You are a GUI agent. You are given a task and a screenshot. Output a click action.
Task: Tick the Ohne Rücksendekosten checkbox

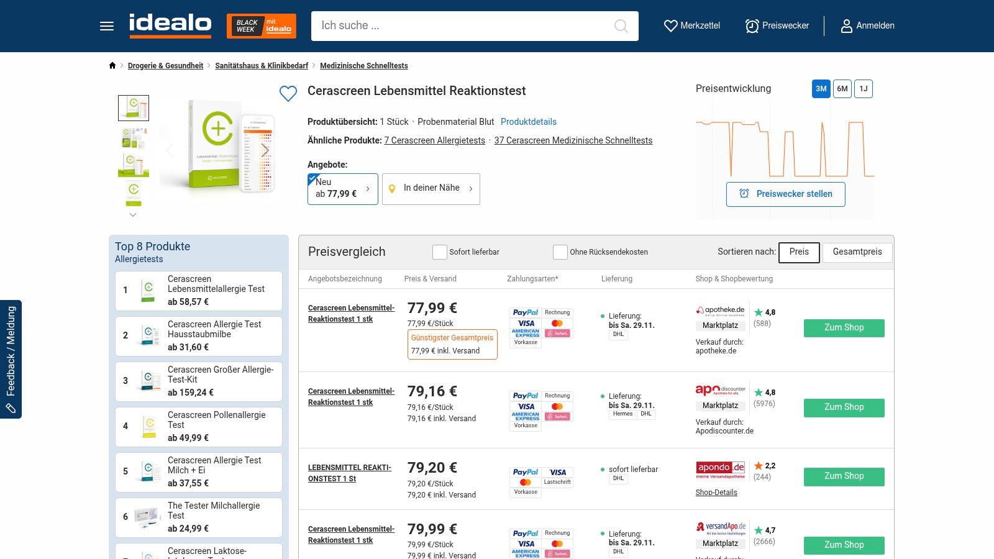(x=560, y=252)
